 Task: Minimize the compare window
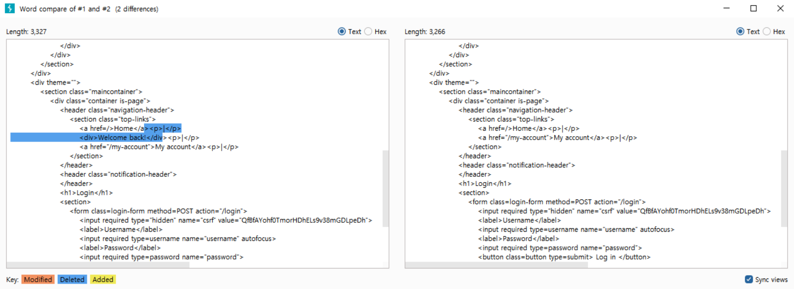[x=726, y=8]
